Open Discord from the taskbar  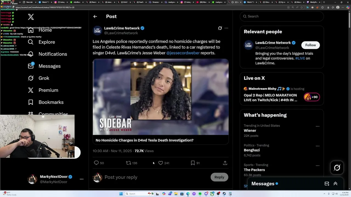tap(206, 194)
